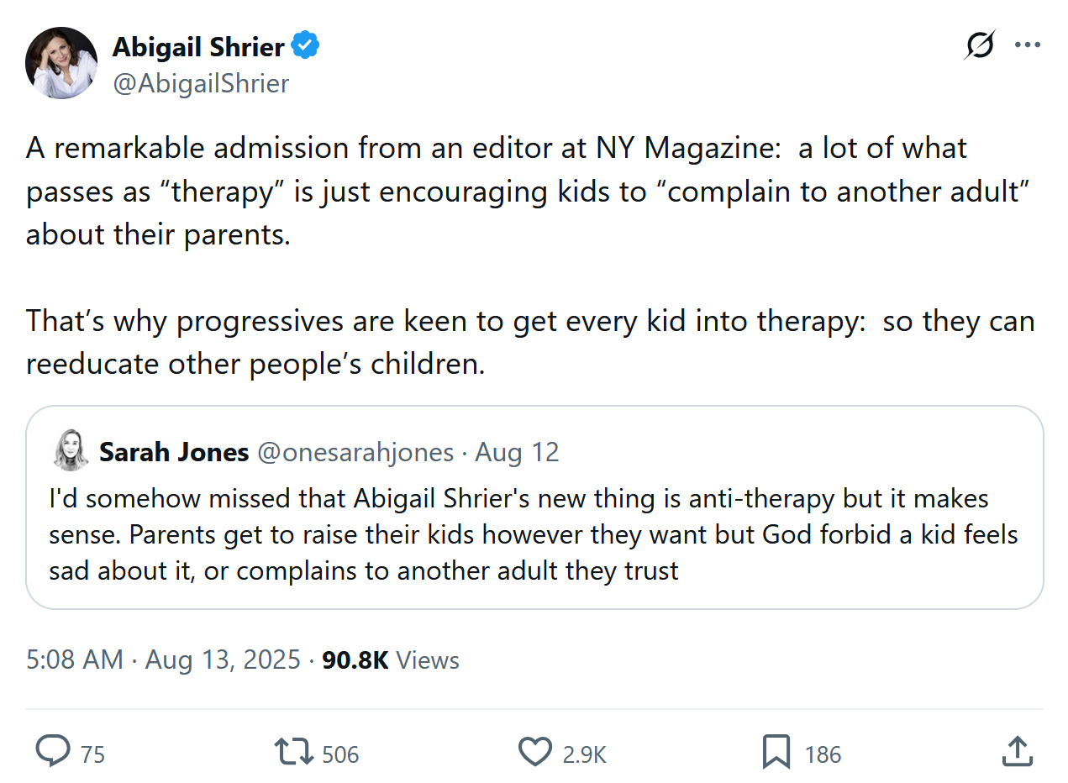This screenshot has height=783, width=1068.
Task: Open the @AbigailShrier handle link
Action: pos(201,83)
